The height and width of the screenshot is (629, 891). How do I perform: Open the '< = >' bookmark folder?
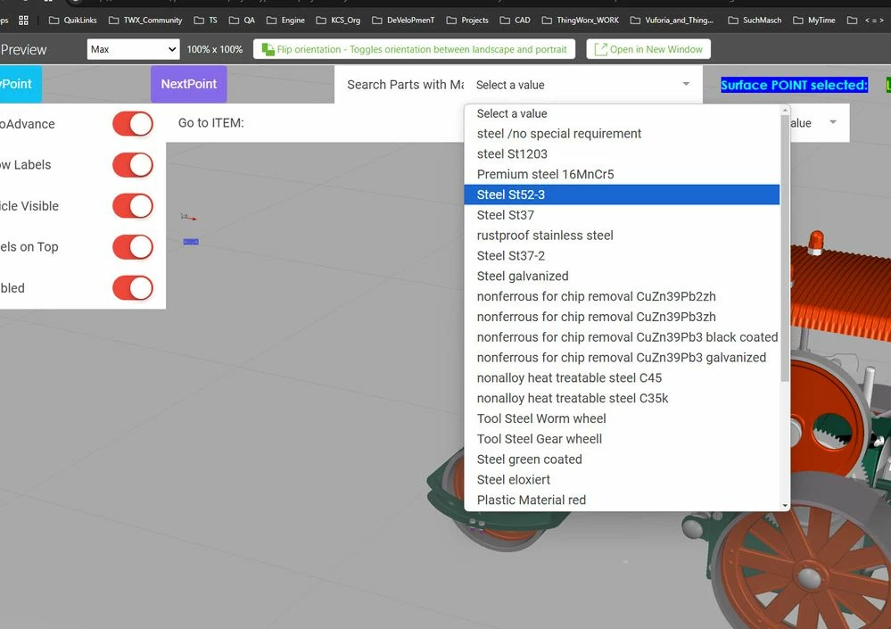tap(866, 21)
